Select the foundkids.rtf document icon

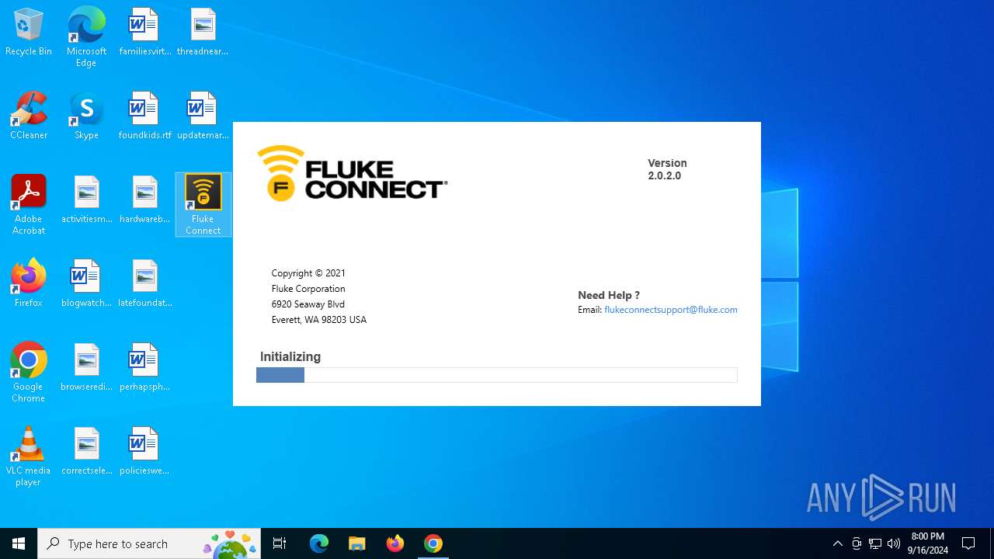[x=144, y=116]
